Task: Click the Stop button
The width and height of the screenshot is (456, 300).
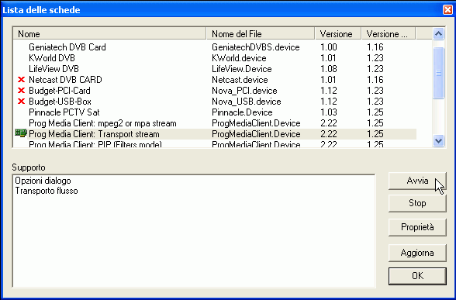Action: (x=417, y=203)
